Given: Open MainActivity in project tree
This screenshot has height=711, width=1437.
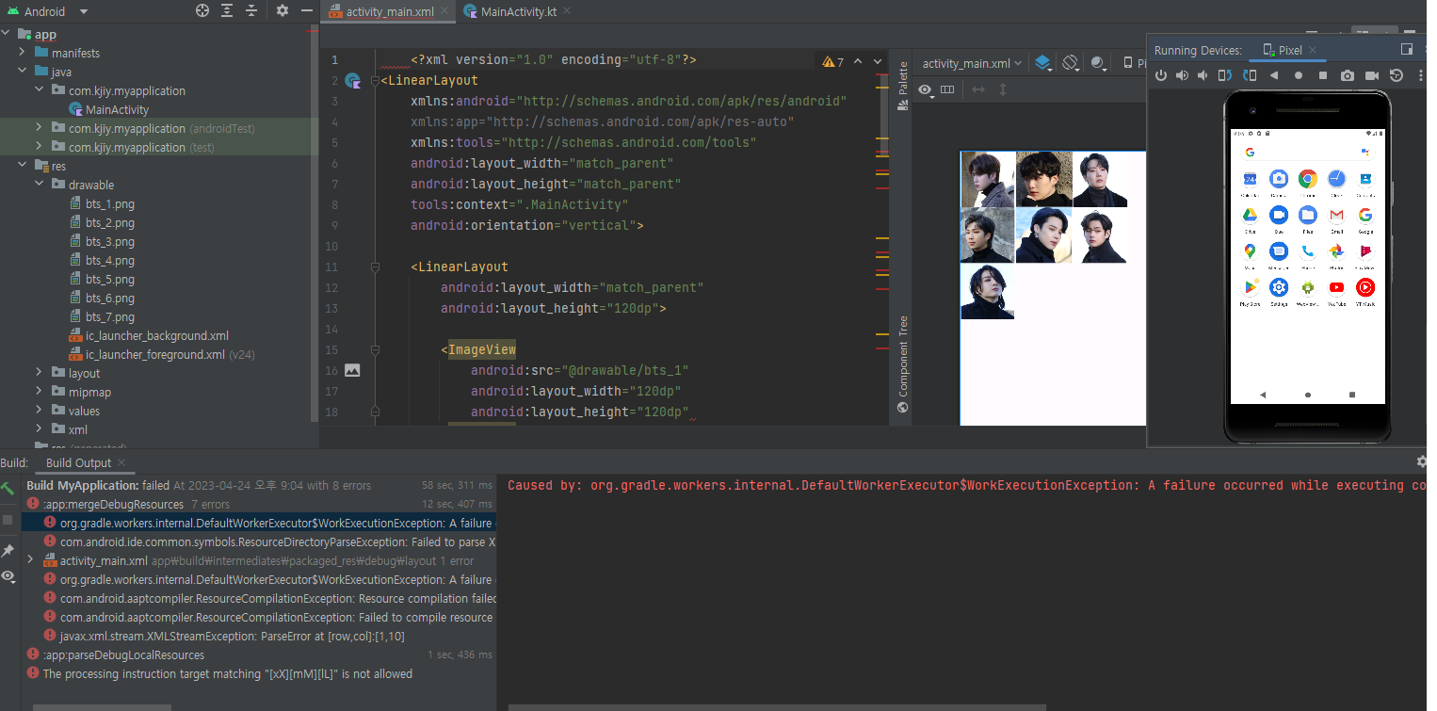Looking at the screenshot, I should [117, 110].
